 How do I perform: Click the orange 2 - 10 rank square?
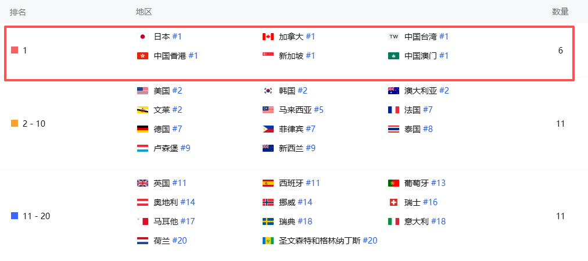(15, 123)
